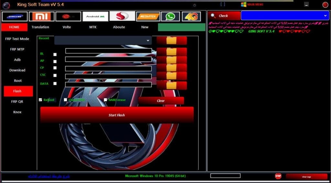Enable the CP checkbox
331x183 pixels.
pos(55,68)
